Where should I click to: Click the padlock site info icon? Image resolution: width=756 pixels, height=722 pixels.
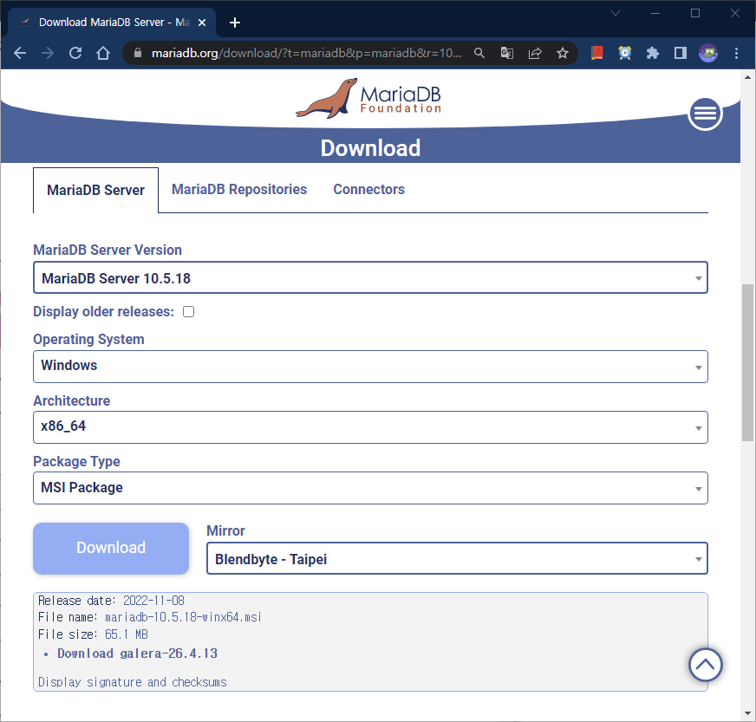coord(137,53)
